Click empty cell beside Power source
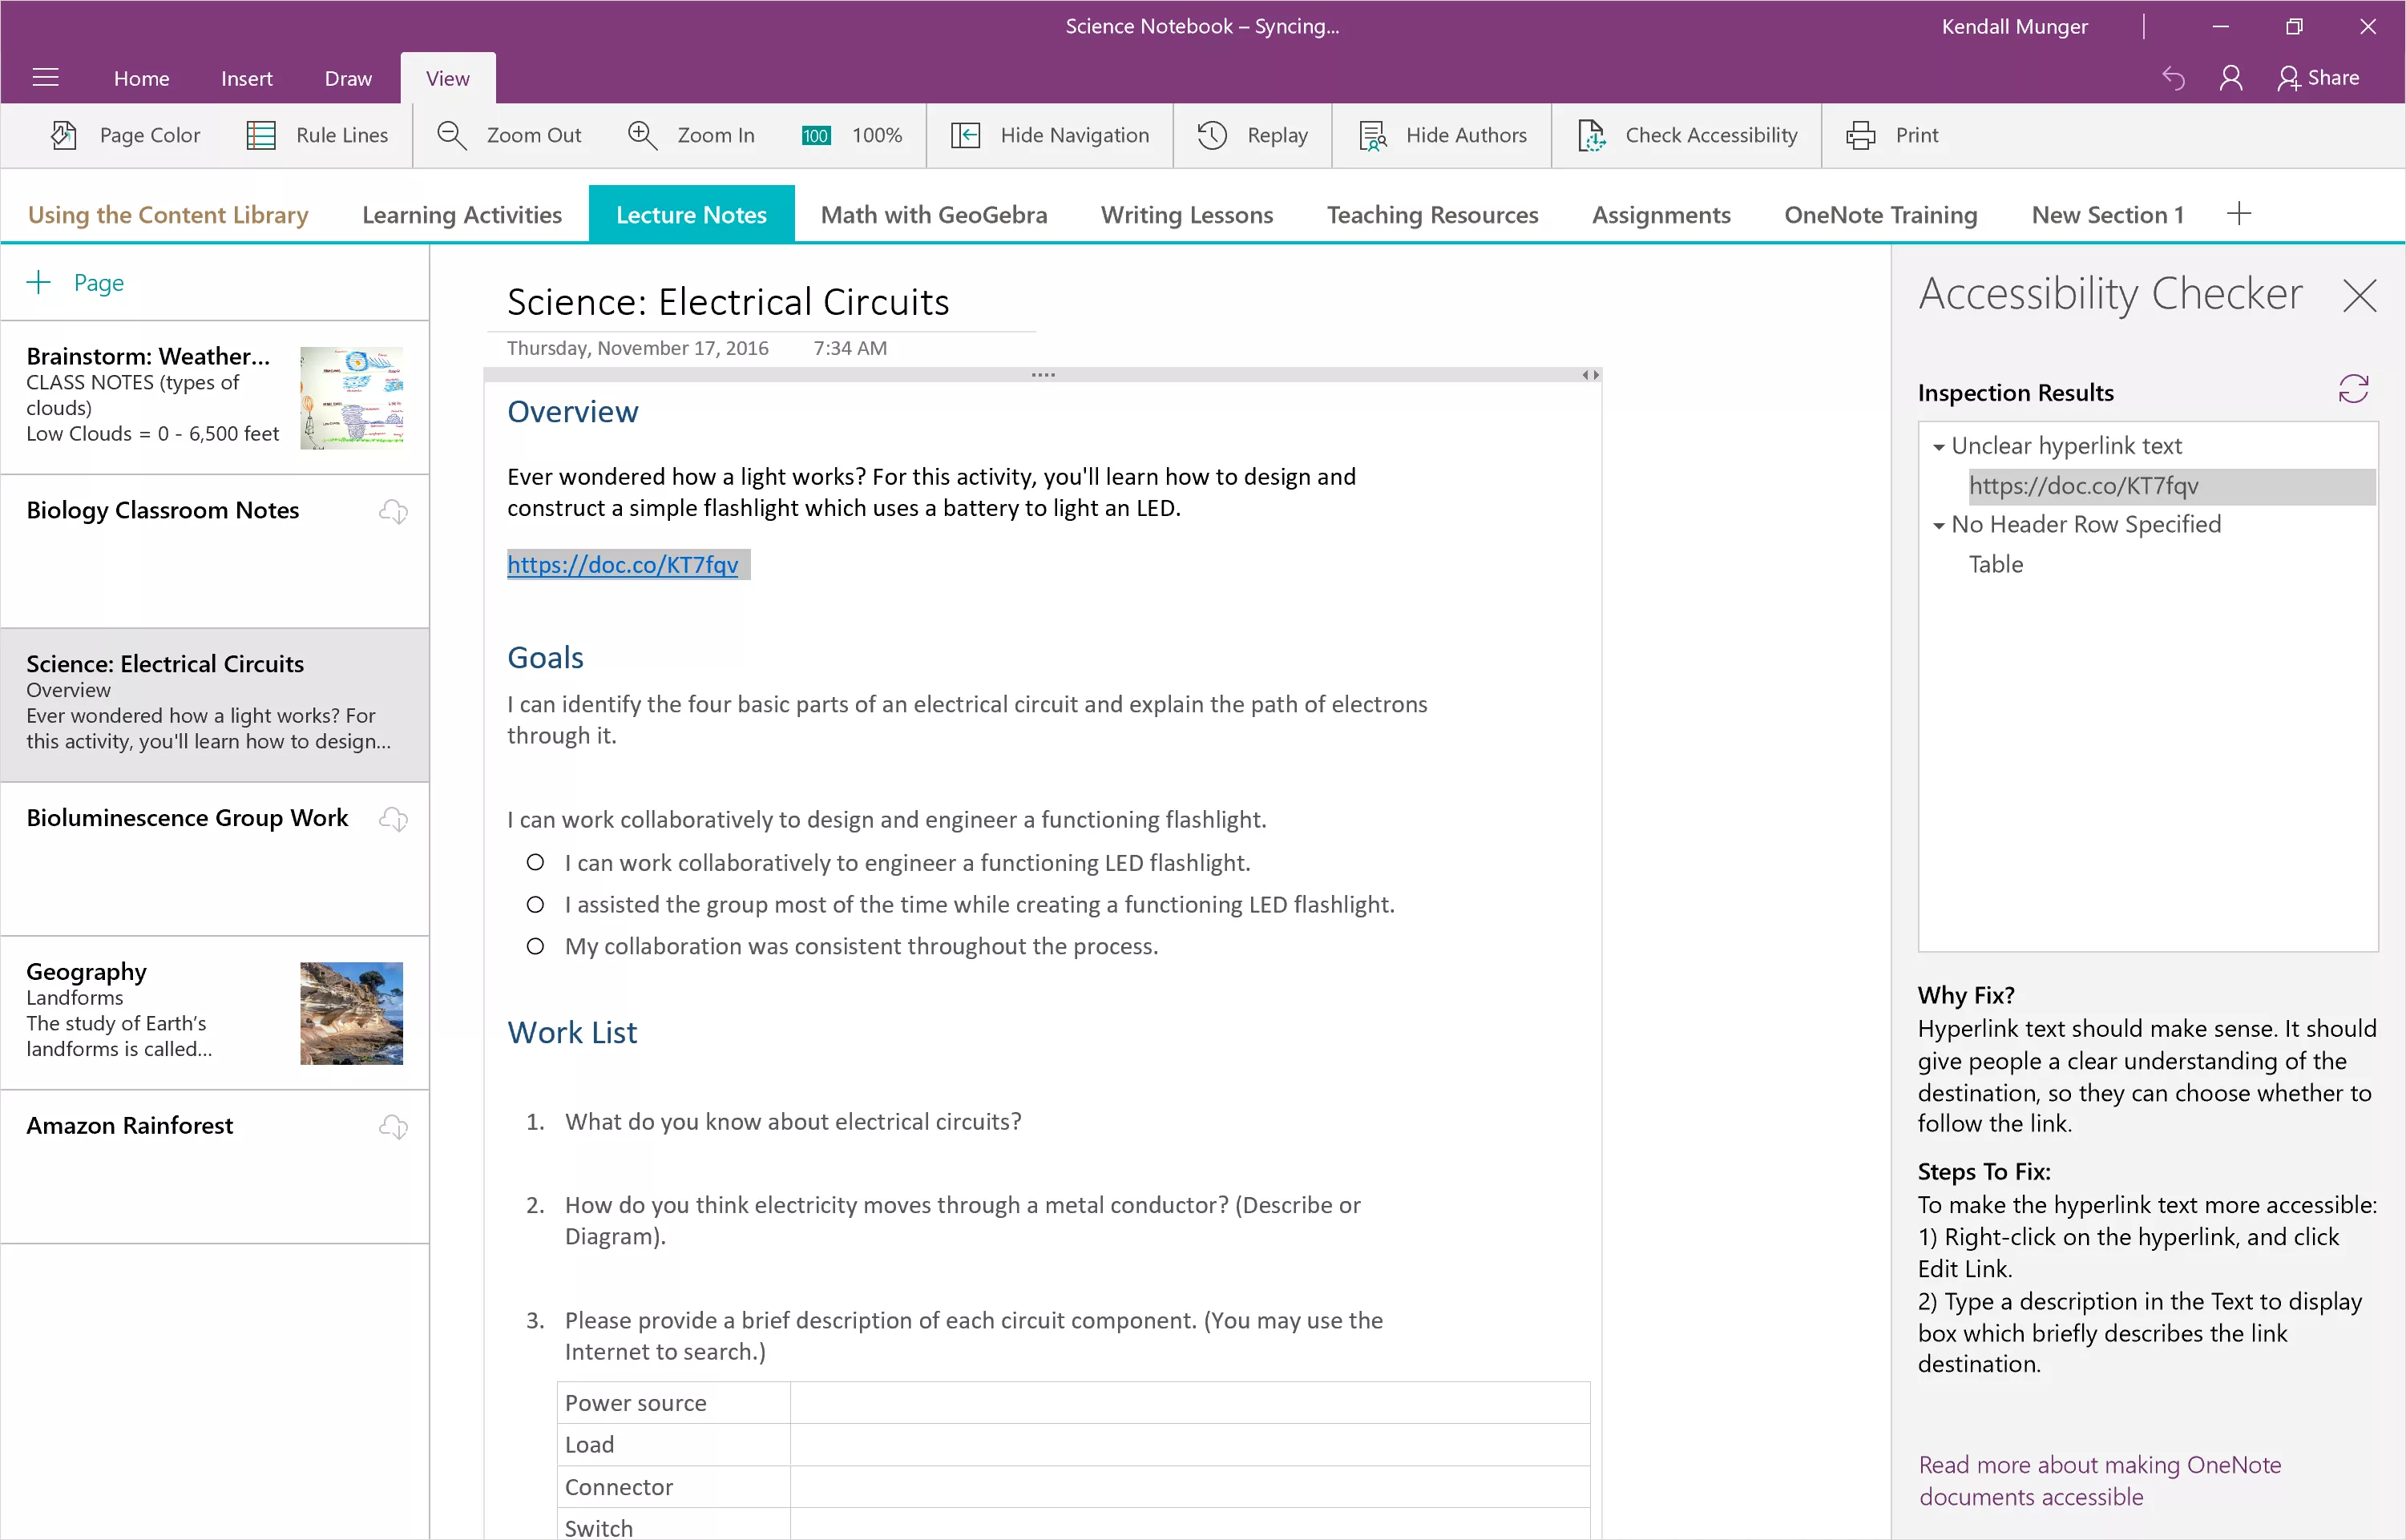This screenshot has width=2406, height=1540. 1190,1403
